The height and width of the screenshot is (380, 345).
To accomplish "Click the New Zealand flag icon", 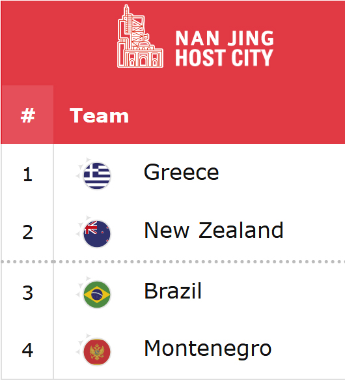I will (x=97, y=233).
